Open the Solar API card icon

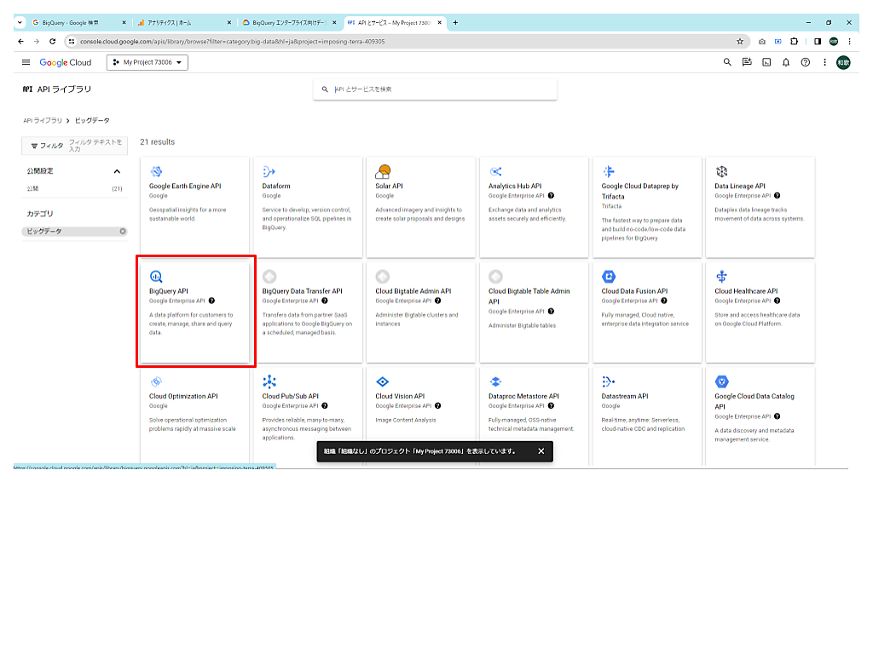coord(383,171)
